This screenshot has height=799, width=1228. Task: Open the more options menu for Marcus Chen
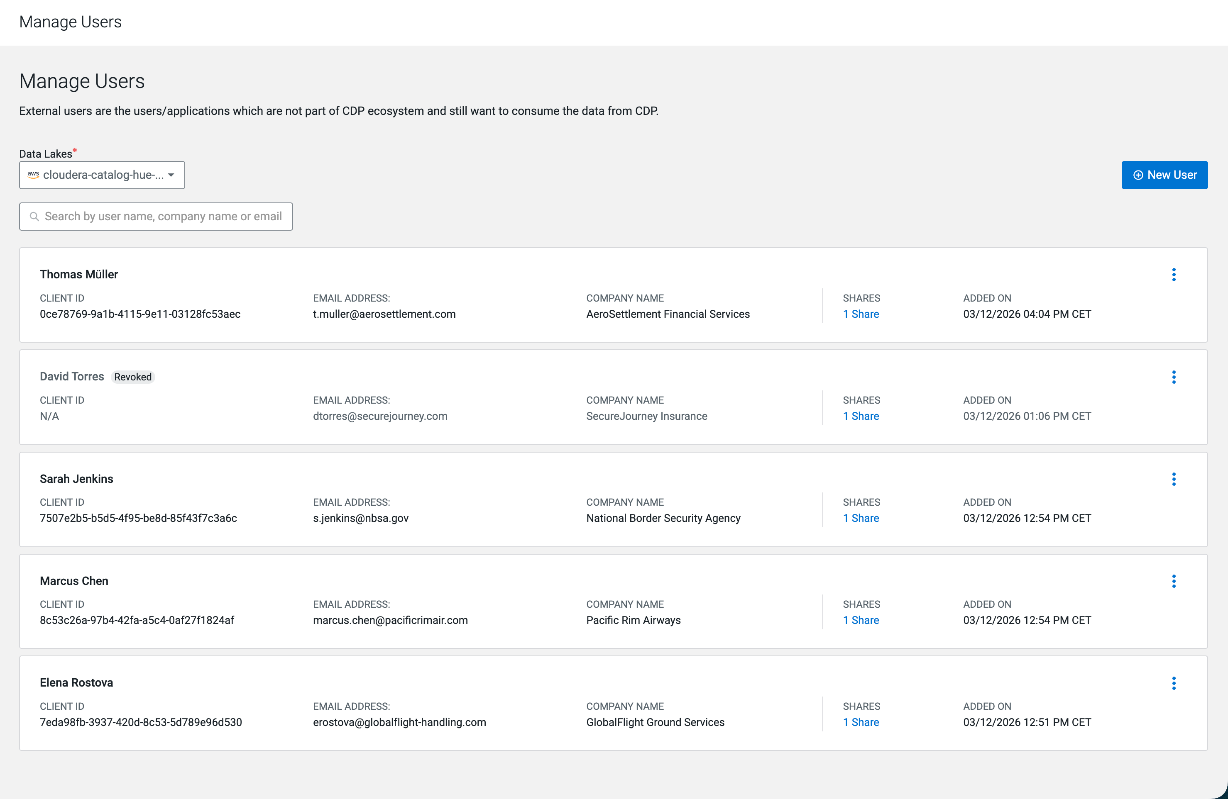pos(1173,581)
